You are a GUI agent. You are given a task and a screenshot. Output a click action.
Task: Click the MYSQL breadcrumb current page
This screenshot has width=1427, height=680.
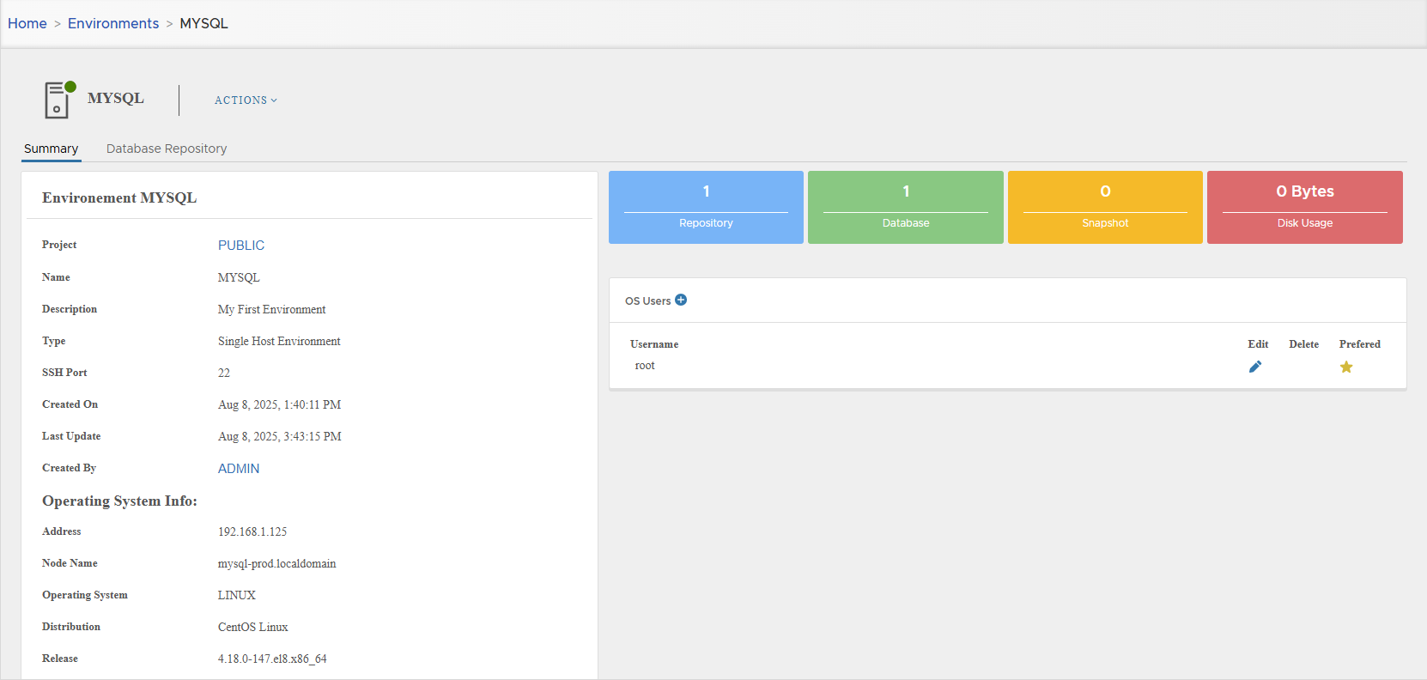203,23
